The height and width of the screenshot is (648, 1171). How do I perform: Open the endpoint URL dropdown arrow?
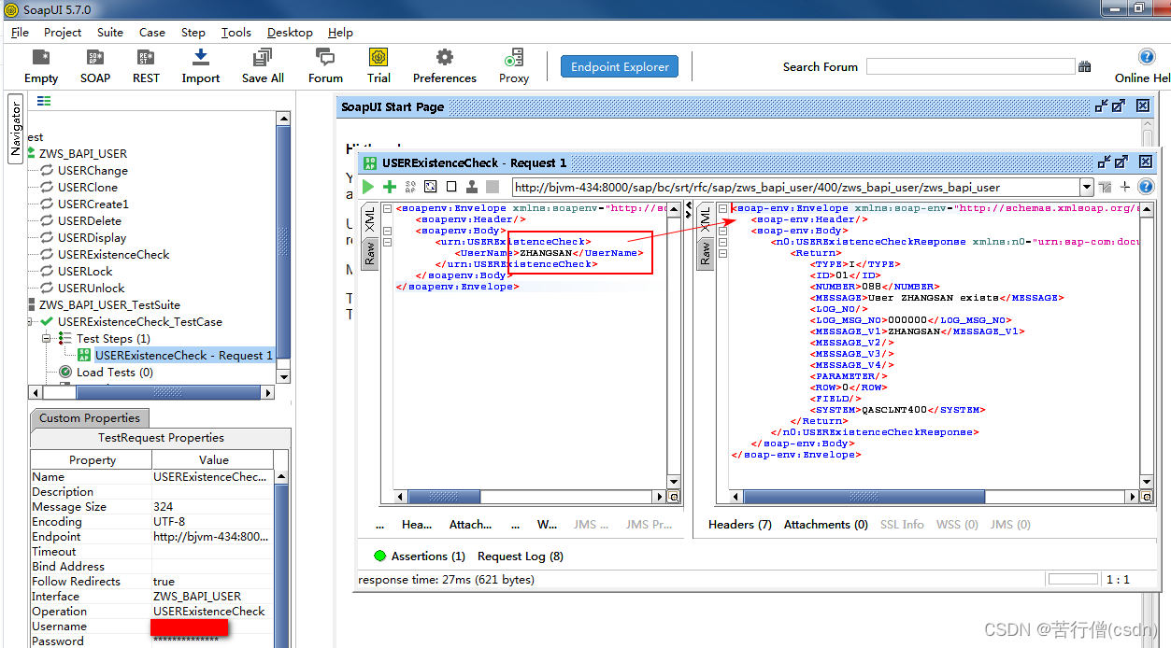pos(1086,187)
